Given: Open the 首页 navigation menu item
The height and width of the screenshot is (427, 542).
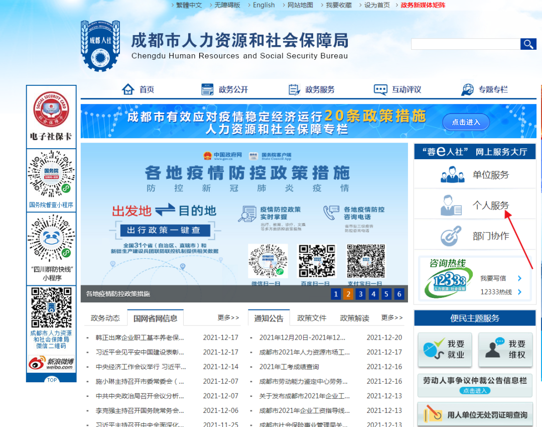Looking at the screenshot, I should coord(147,89).
